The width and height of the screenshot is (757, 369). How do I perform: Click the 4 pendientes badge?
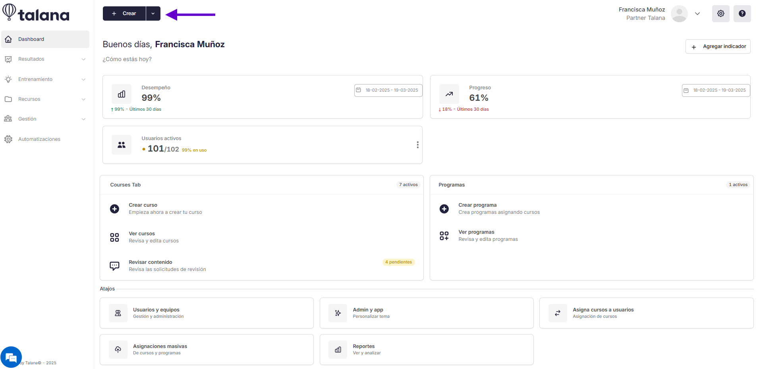pos(398,262)
